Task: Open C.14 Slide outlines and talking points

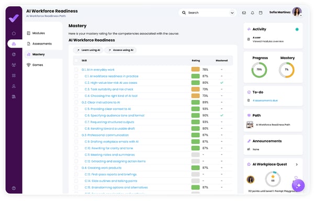Action: (x=111, y=181)
